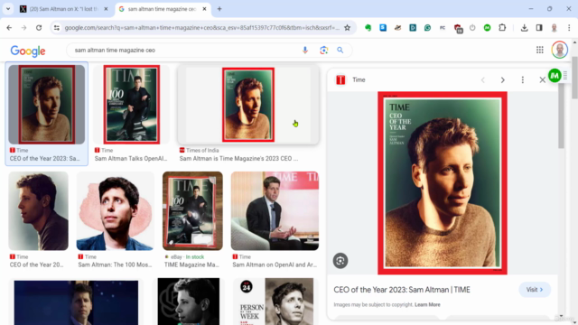Select the CEO of the Year 2023 thumbnail

coord(47,105)
